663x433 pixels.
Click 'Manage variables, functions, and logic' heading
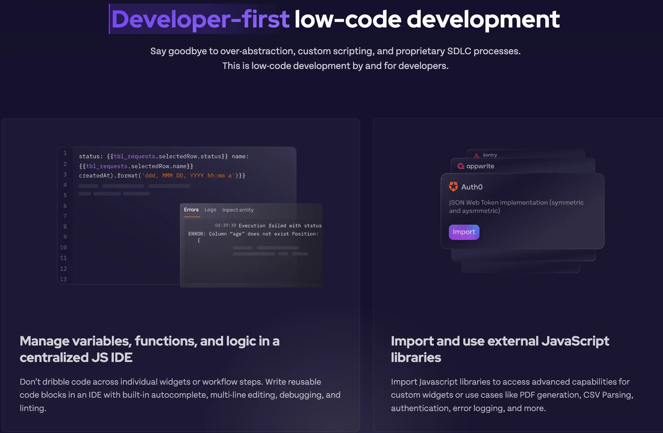[x=150, y=349]
